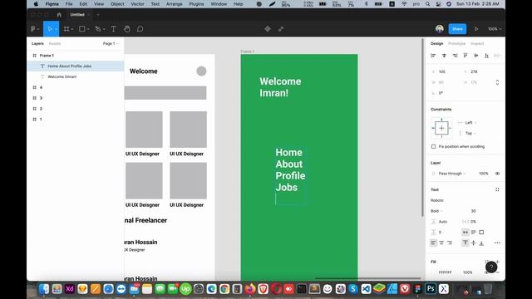Click Align text top icon
This screenshot has width=532, height=299.
465,243
